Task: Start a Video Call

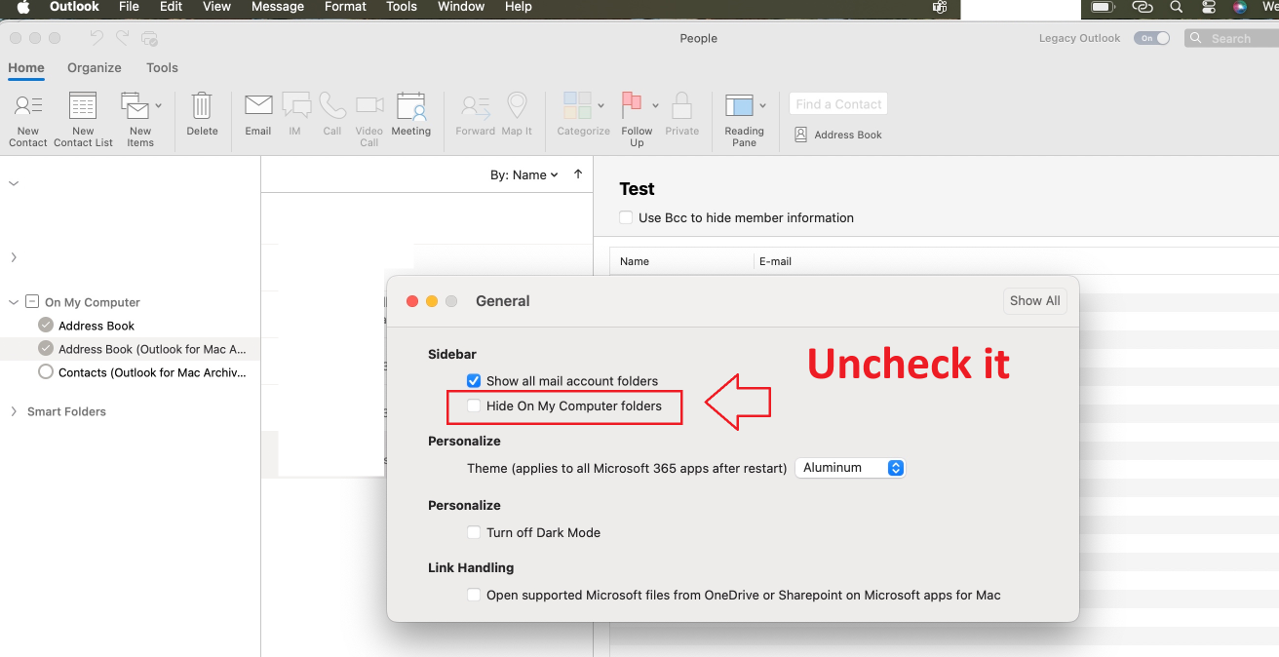Action: point(369,120)
